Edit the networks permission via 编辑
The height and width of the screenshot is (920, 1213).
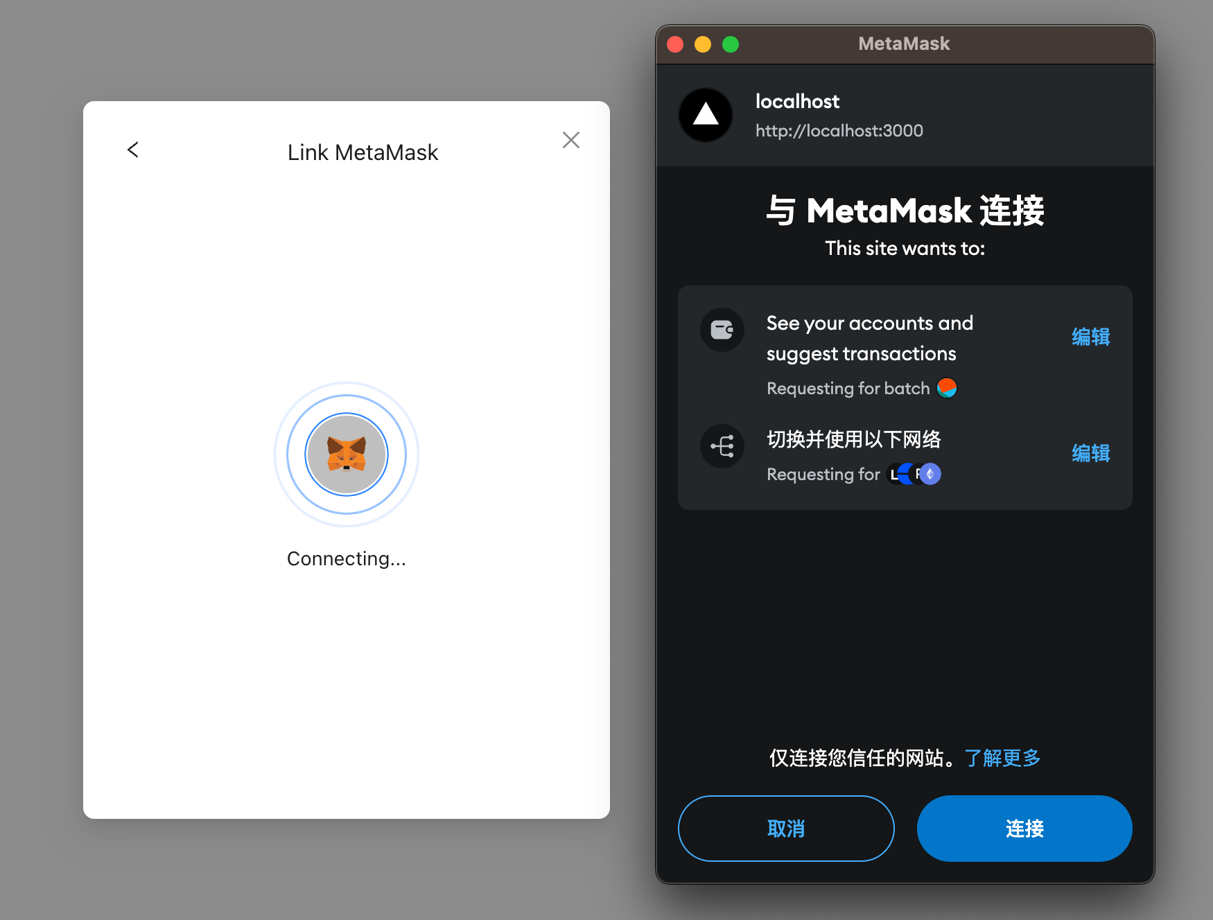click(x=1090, y=453)
